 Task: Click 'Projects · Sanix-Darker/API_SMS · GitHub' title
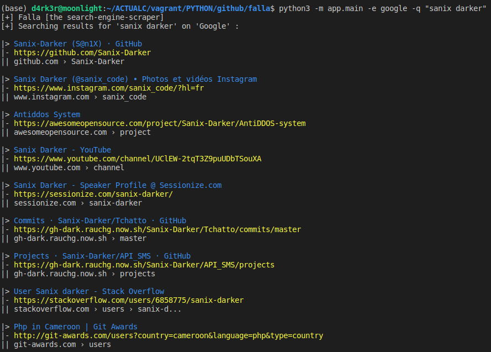[102, 256]
